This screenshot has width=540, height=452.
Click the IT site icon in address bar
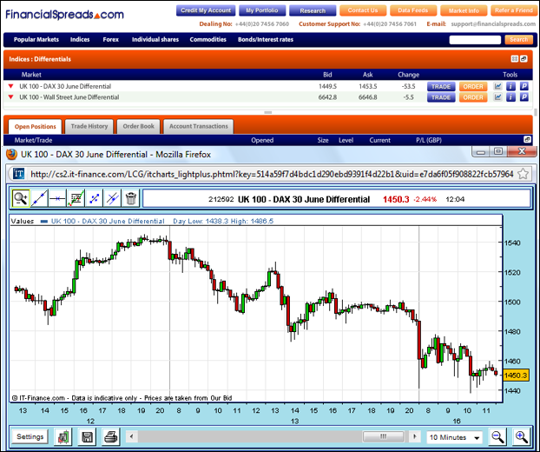coord(18,174)
